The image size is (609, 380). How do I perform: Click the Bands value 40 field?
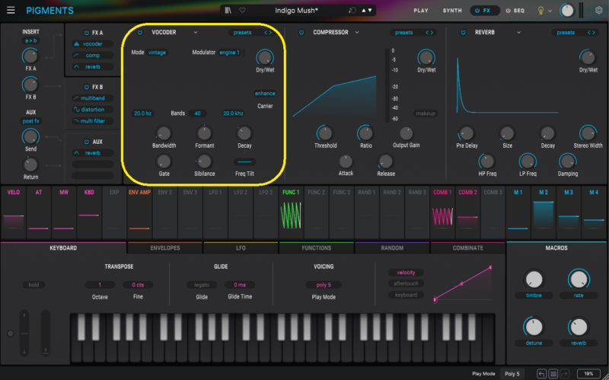tap(197, 113)
